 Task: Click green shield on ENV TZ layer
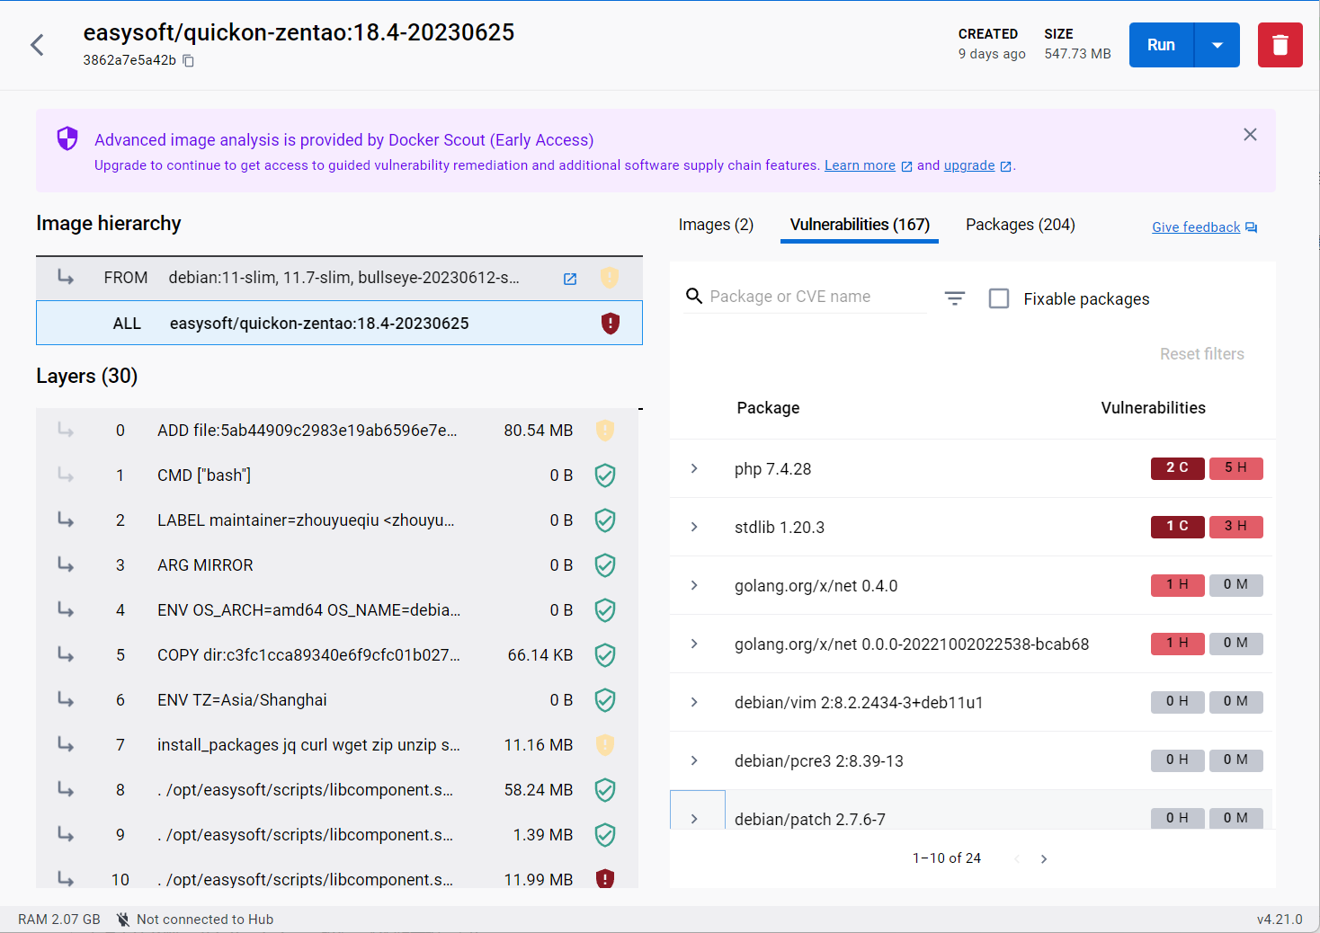pos(605,700)
